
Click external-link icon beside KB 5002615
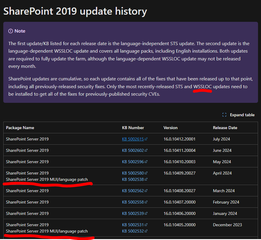pyautogui.click(x=146, y=139)
